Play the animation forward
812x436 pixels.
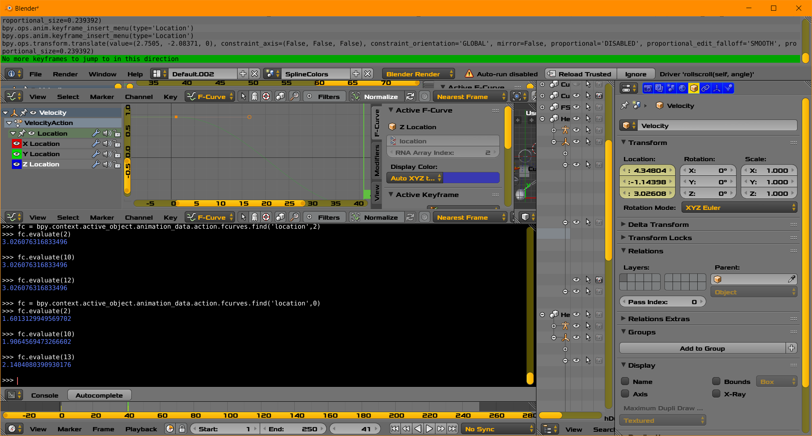tap(429, 429)
